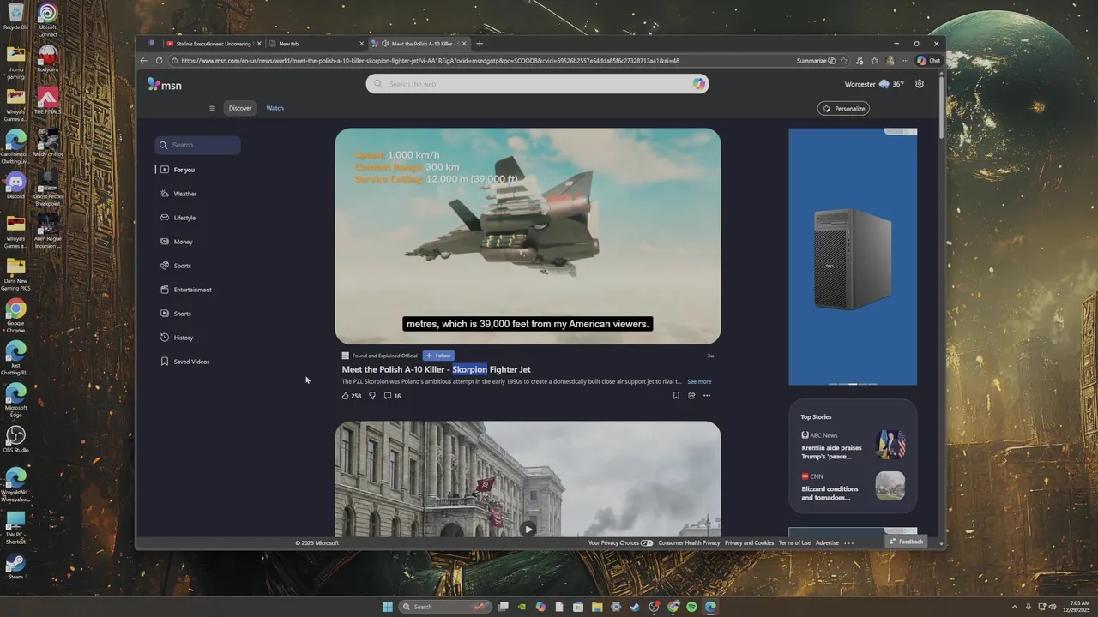The height and width of the screenshot is (617, 1098).
Task: Open OBS Studio desktop shortcut
Action: (x=15, y=440)
